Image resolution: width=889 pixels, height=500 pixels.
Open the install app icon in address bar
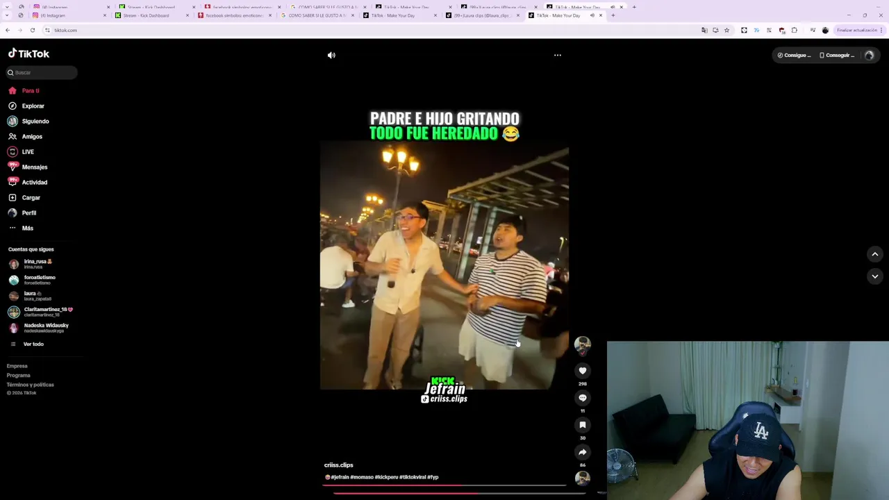[x=715, y=30]
